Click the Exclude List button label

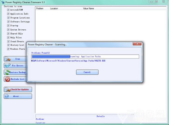click(18, 79)
